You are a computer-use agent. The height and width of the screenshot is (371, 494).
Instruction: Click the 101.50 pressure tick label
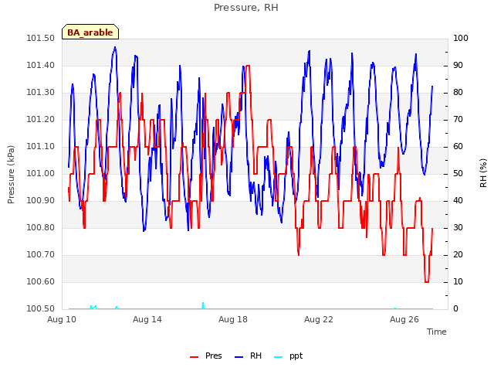(x=40, y=38)
